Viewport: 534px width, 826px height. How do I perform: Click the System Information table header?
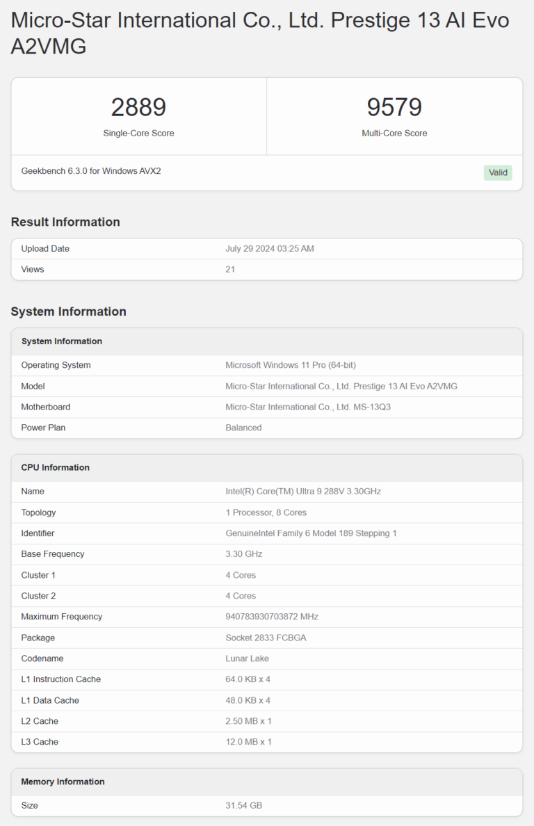(x=62, y=341)
